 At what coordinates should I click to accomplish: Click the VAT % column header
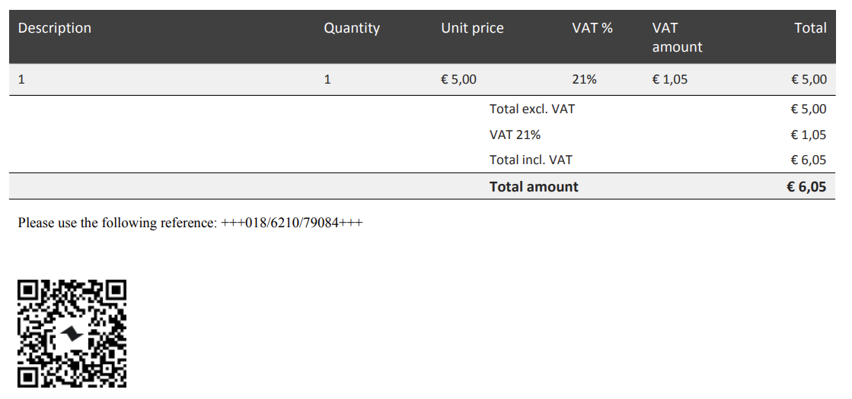coord(592,28)
